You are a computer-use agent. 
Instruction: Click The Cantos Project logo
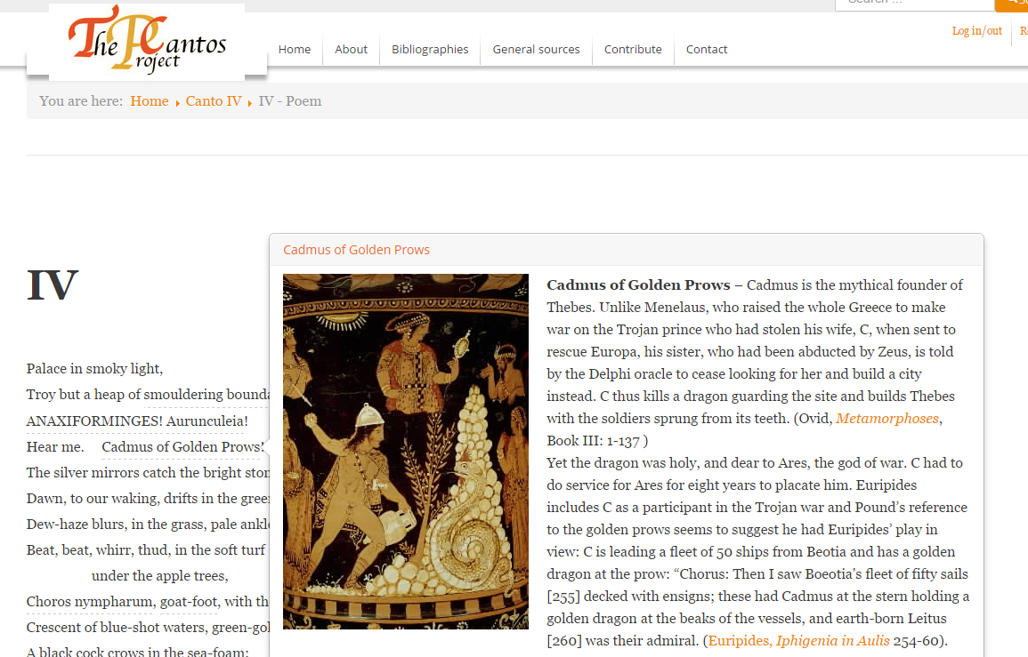tap(147, 39)
